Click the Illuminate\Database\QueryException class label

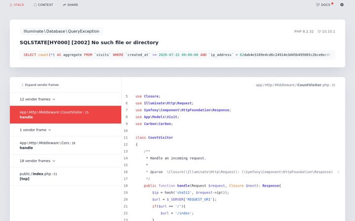[x=61, y=31]
